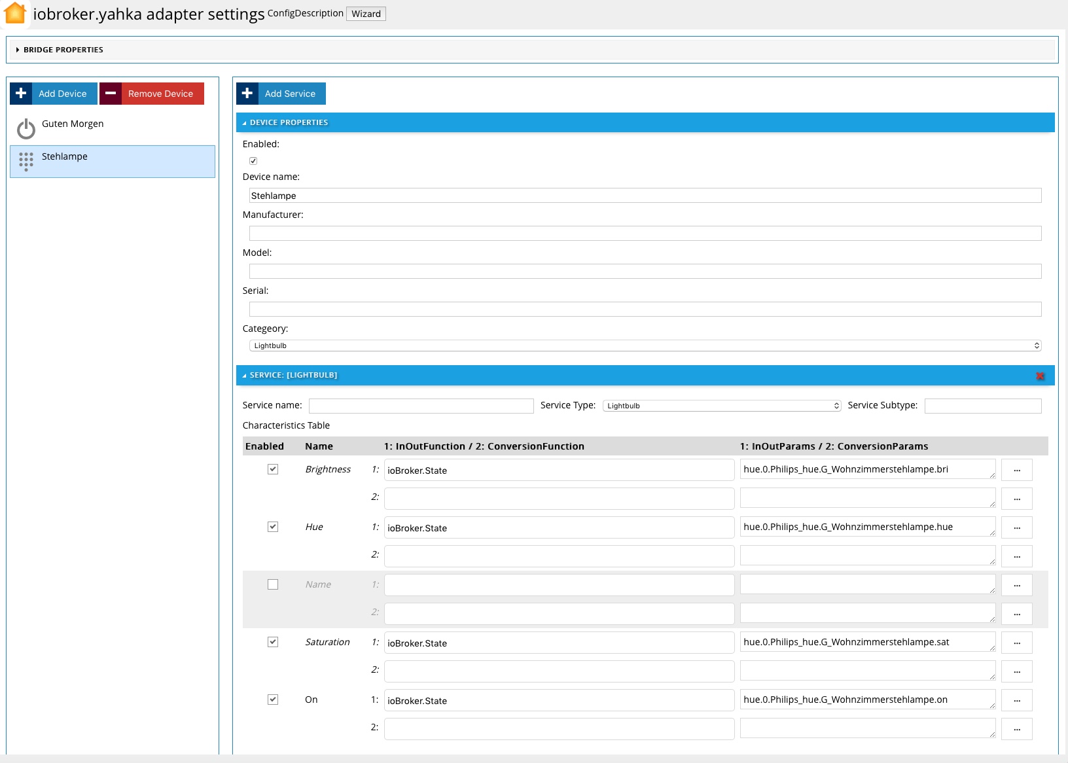Open the Category dropdown
The height and width of the screenshot is (763, 1068).
[x=645, y=346]
